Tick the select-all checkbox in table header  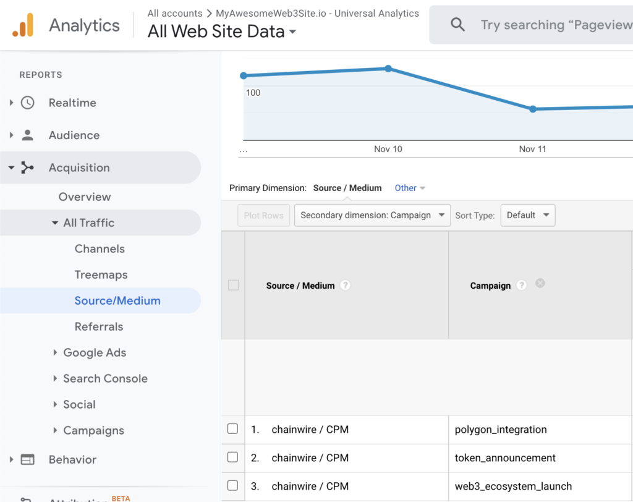pos(233,286)
